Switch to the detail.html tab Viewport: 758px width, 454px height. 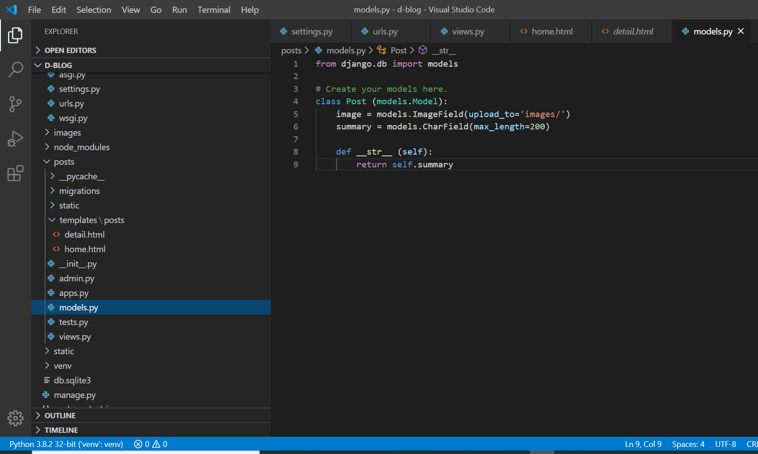632,31
